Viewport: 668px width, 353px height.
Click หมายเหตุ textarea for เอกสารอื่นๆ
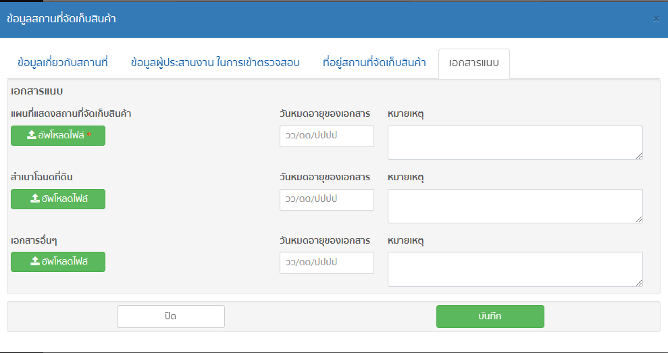(515, 269)
